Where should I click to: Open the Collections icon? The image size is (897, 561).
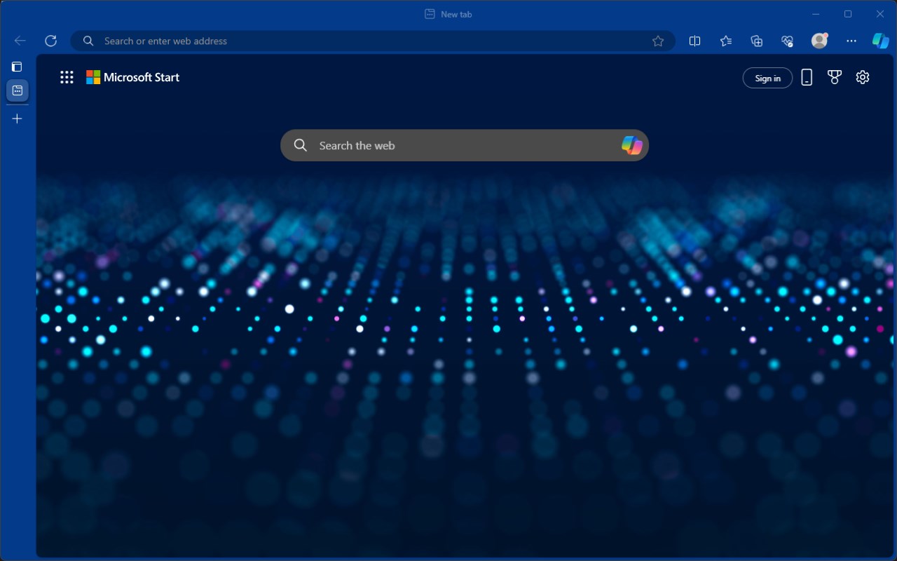pyautogui.click(x=757, y=41)
